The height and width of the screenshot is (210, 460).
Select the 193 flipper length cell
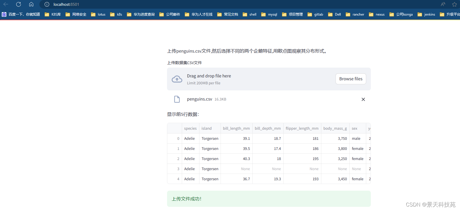(302, 179)
